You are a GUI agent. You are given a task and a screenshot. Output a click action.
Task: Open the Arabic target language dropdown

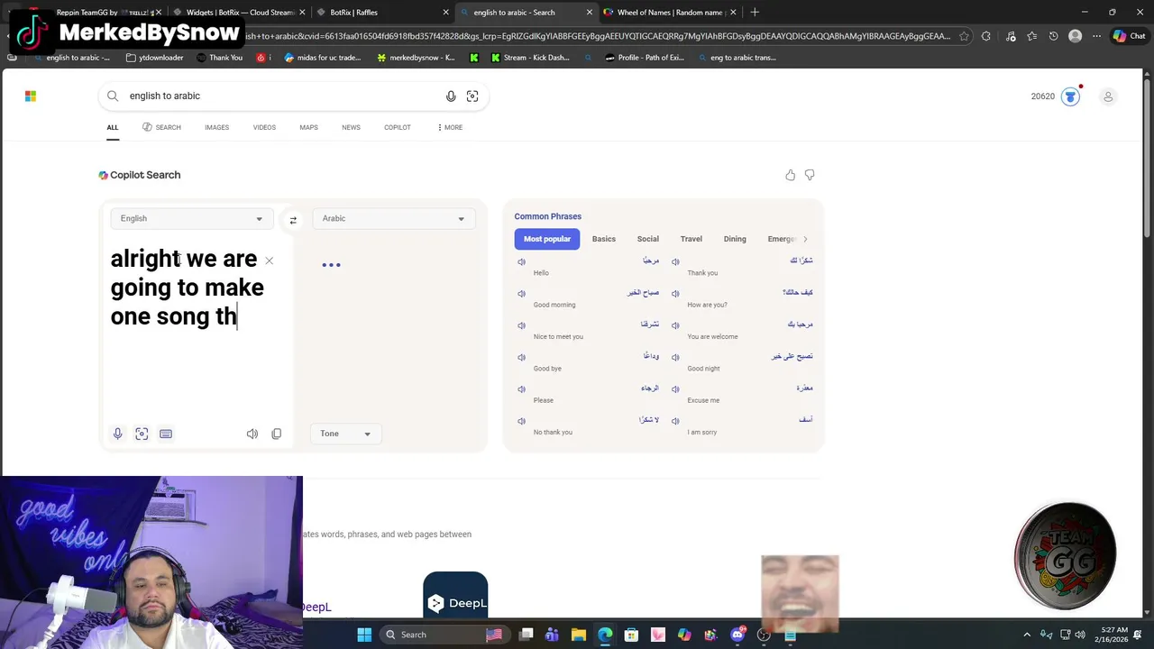click(x=393, y=218)
